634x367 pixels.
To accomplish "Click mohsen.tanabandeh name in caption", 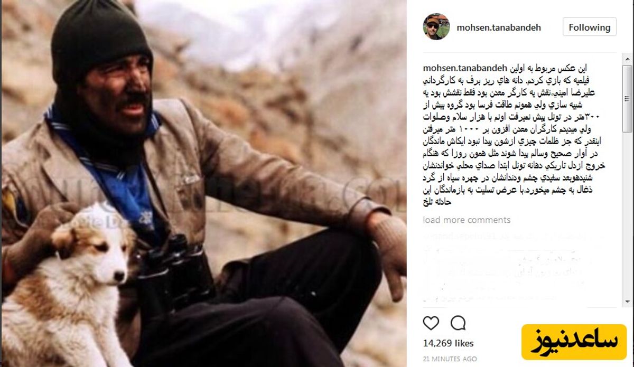I will (465, 69).
